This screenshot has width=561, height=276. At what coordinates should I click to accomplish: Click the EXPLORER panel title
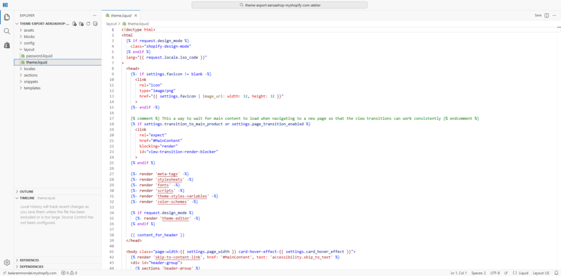(x=27, y=15)
